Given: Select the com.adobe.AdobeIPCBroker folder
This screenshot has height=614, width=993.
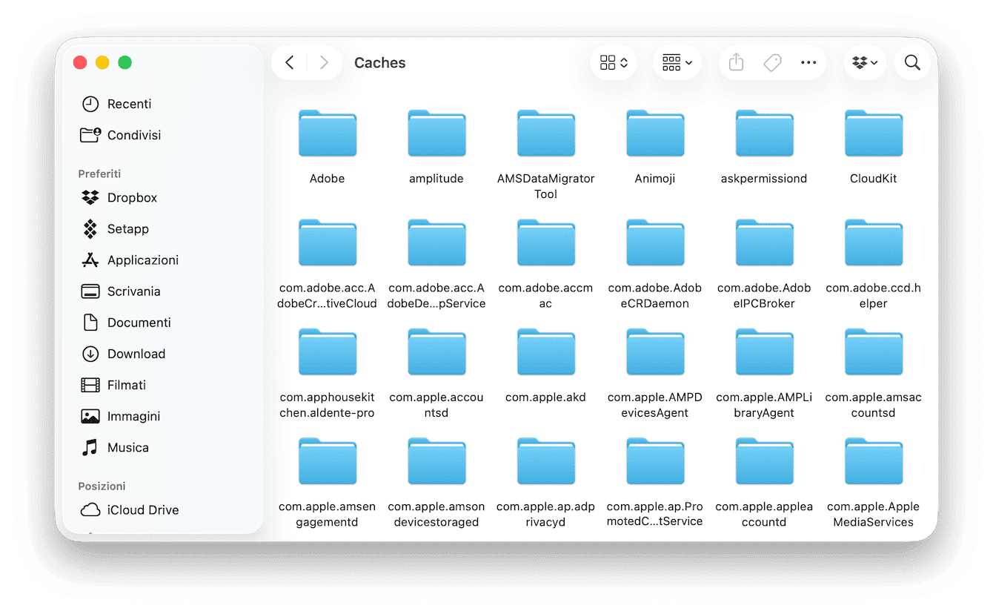Looking at the screenshot, I should [764, 242].
